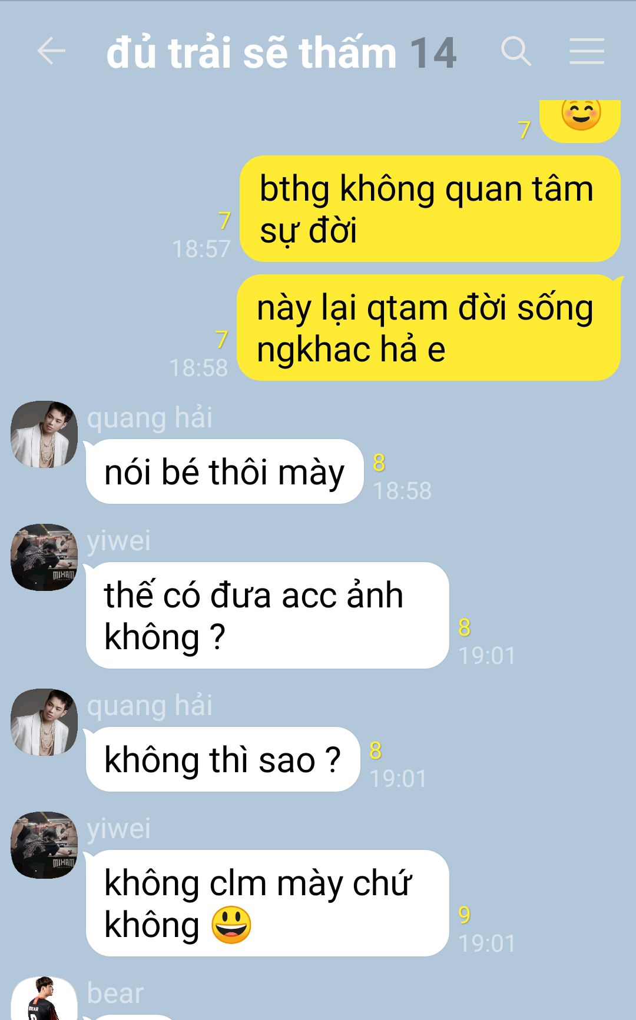Tap the grinning emoji in yiwei's message
Image resolution: width=636 pixels, height=1020 pixels.
(231, 925)
